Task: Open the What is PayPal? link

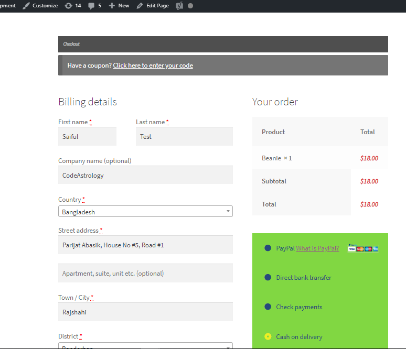Action: [x=317, y=248]
